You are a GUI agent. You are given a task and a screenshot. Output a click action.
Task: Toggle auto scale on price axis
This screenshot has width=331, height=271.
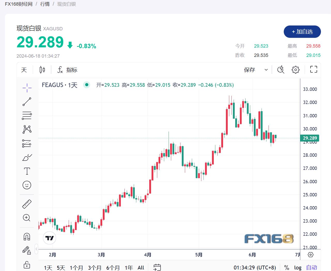click(311, 267)
